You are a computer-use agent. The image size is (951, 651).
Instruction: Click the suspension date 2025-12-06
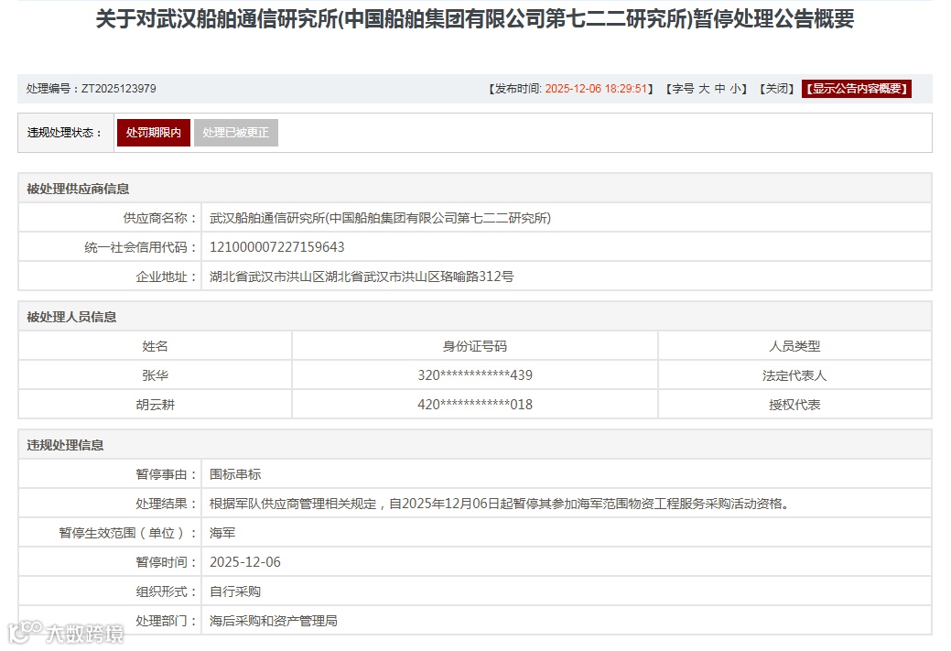(x=245, y=562)
